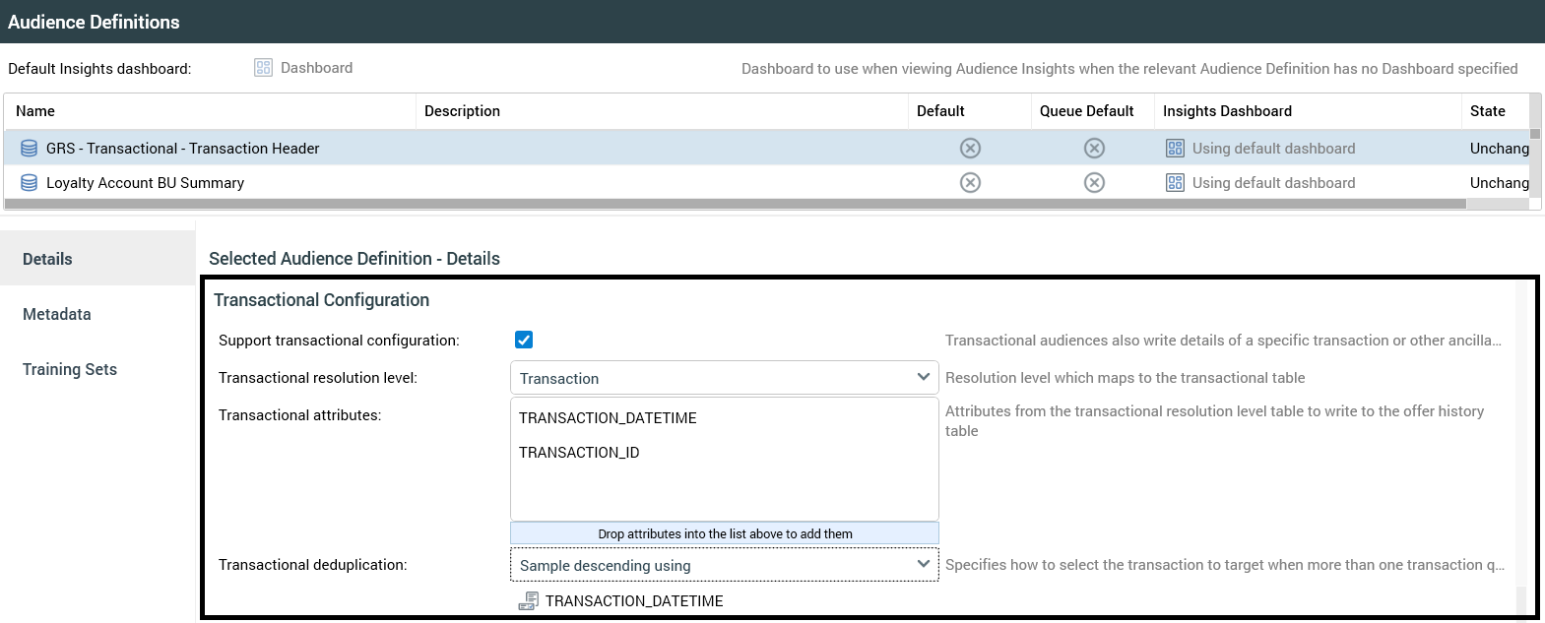Click the TRANSACTION_DATETIME deduplication attribute icon
This screenshot has height=623, width=1545.
click(529, 601)
